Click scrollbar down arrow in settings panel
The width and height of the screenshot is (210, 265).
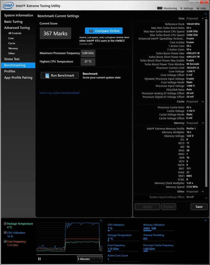tap(206, 198)
